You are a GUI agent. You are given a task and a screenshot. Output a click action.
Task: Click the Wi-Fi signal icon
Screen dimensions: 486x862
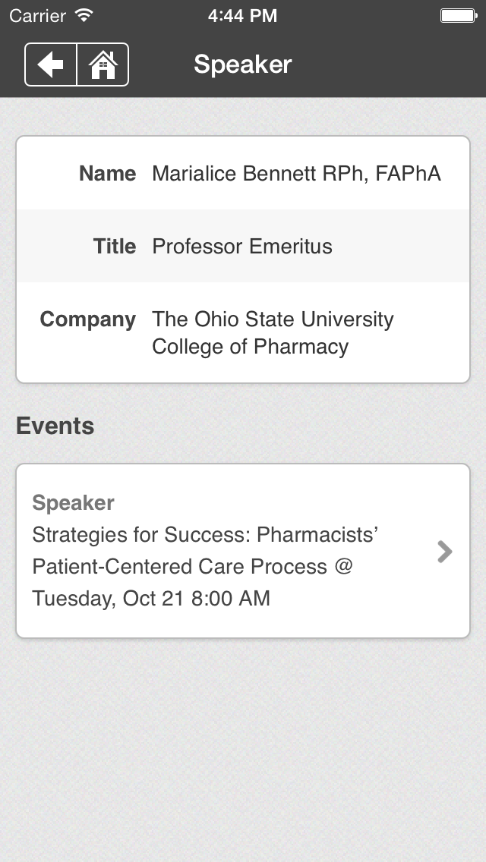84,15
